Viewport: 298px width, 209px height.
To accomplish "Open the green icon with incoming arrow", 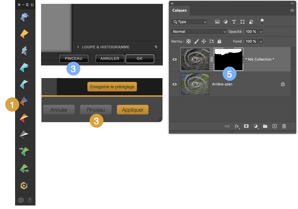I will point(24,152).
